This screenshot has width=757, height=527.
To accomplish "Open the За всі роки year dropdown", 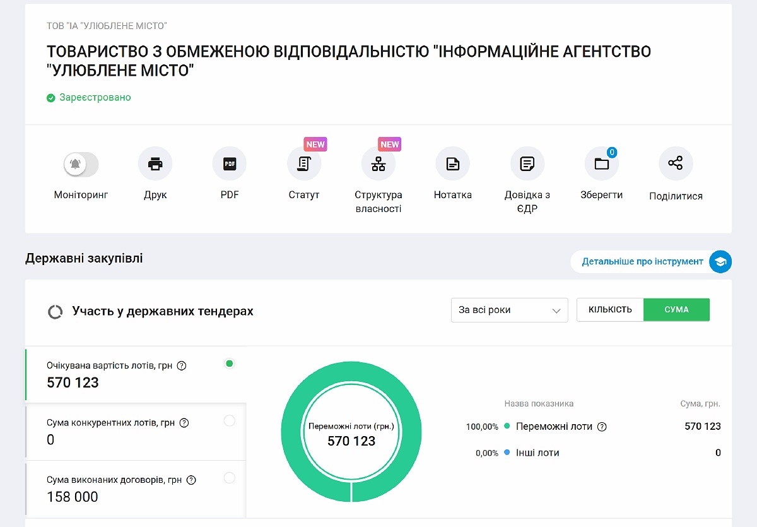I will click(509, 310).
